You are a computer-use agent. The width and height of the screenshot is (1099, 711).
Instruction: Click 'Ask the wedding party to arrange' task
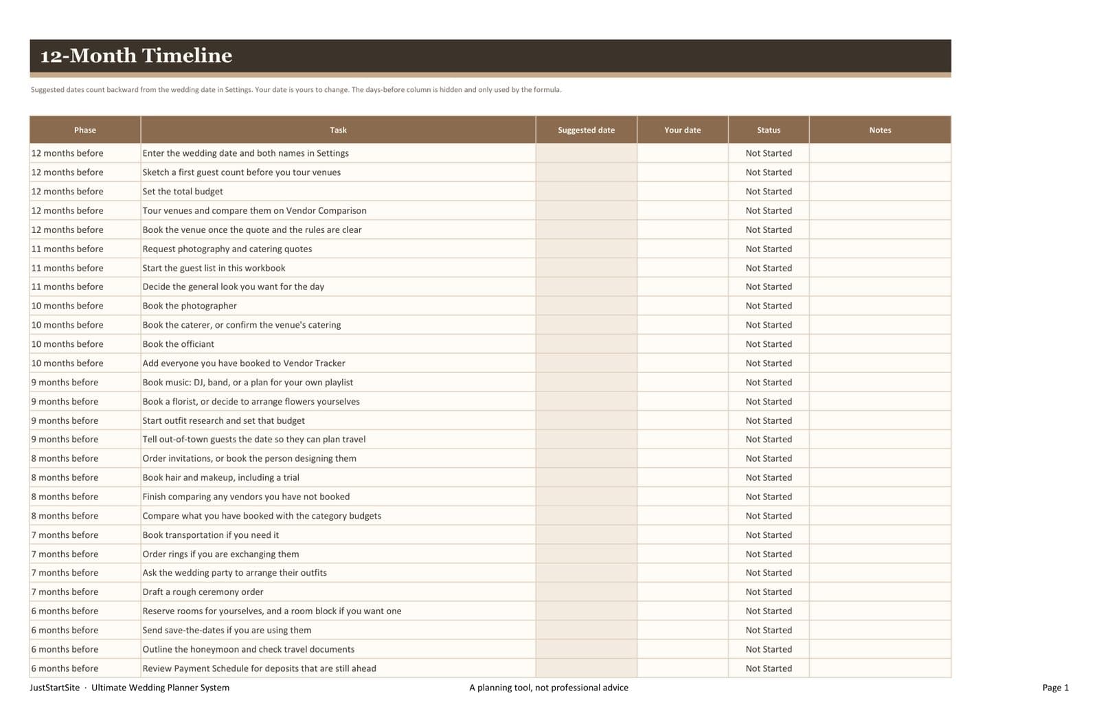(x=338, y=573)
